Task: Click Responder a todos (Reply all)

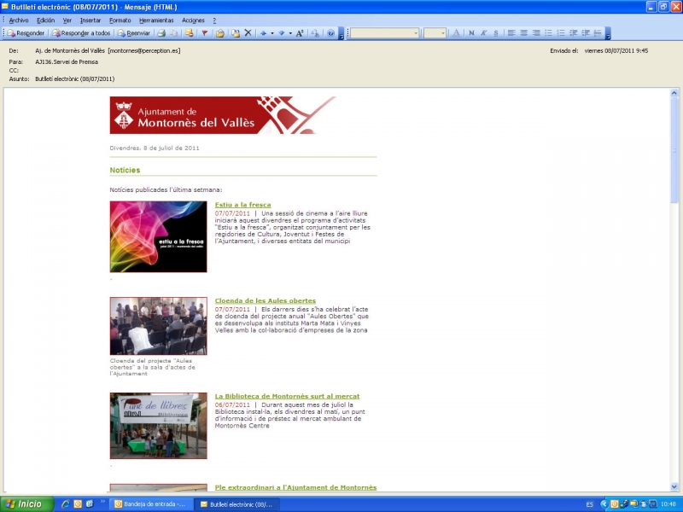Action: point(81,33)
